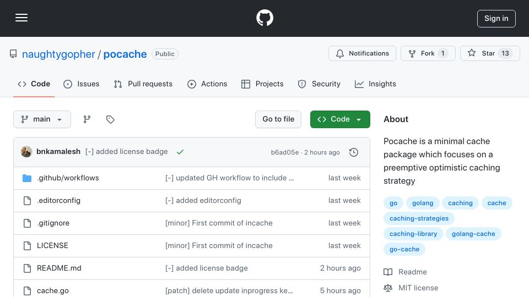
Task: Open .gitignore's 'First commit of incache' message
Action: [219, 223]
